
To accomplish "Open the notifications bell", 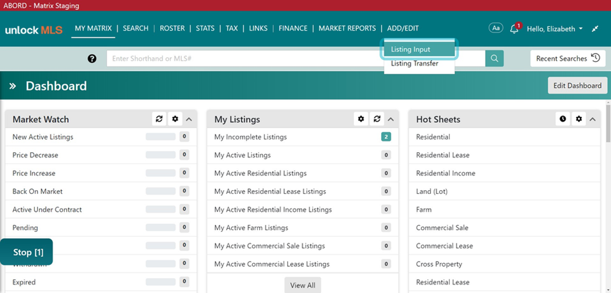I will tap(514, 29).
